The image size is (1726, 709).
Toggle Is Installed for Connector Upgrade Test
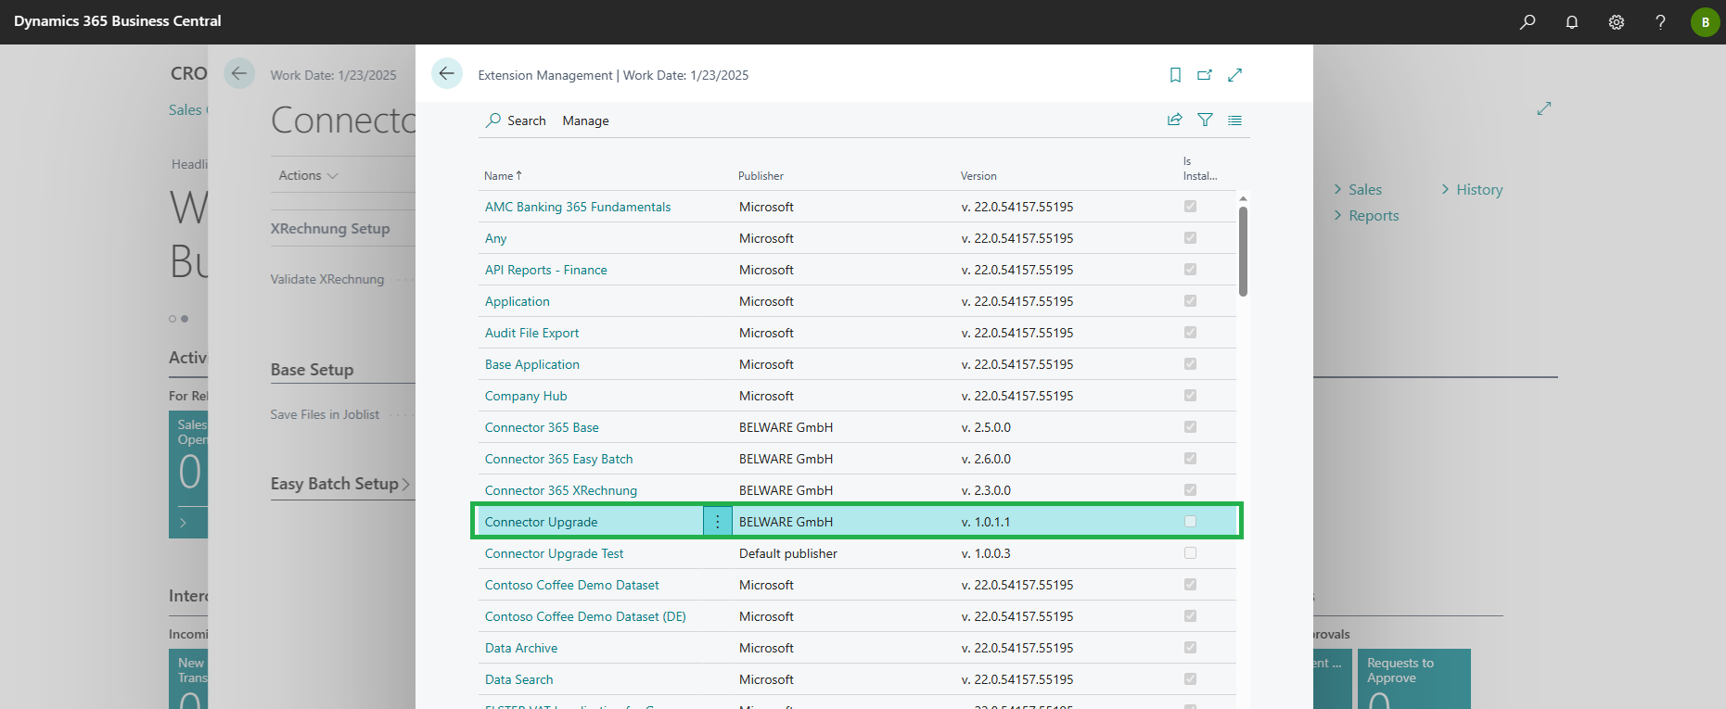pyautogui.click(x=1190, y=553)
